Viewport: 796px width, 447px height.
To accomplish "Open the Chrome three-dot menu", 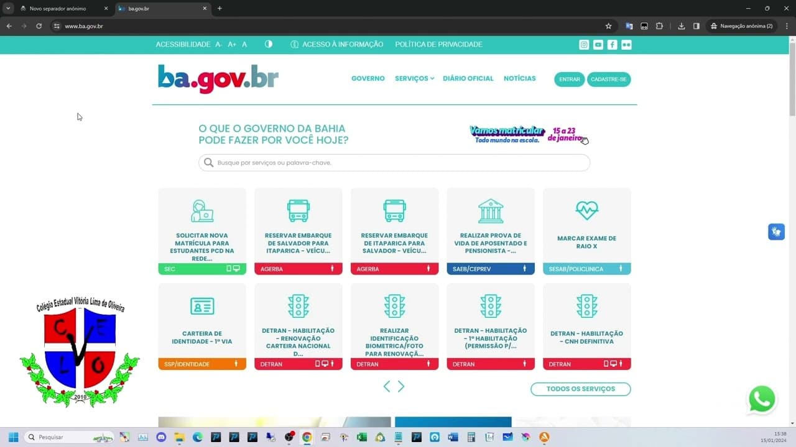I will pos(787,26).
